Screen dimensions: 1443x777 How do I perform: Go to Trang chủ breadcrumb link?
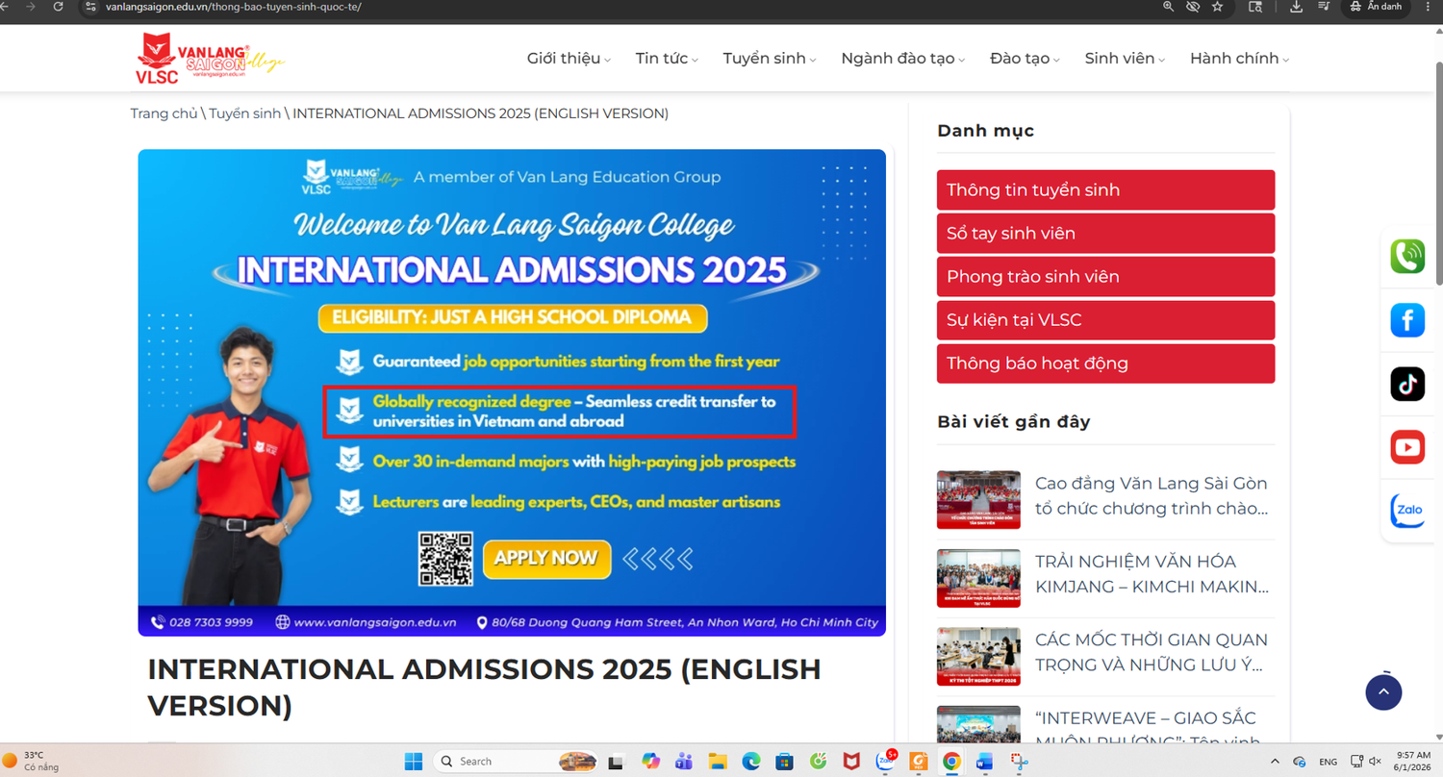(164, 113)
